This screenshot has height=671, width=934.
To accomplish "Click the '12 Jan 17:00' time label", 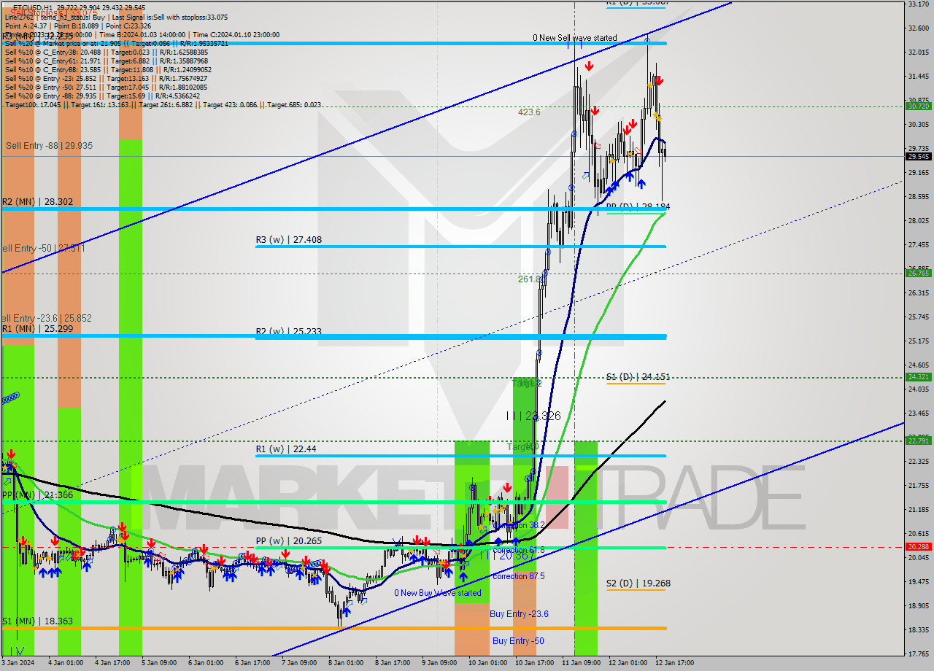I will tap(674, 663).
